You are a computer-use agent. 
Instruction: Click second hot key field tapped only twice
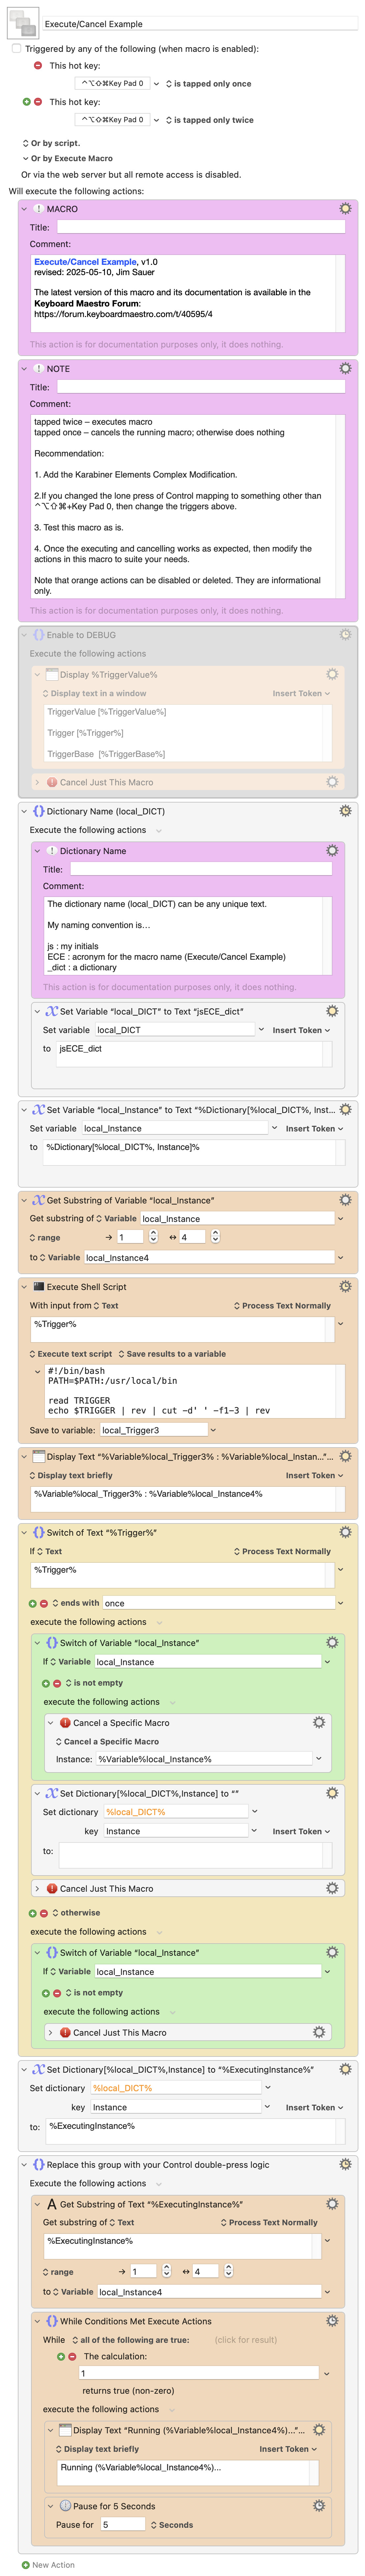[x=112, y=120]
